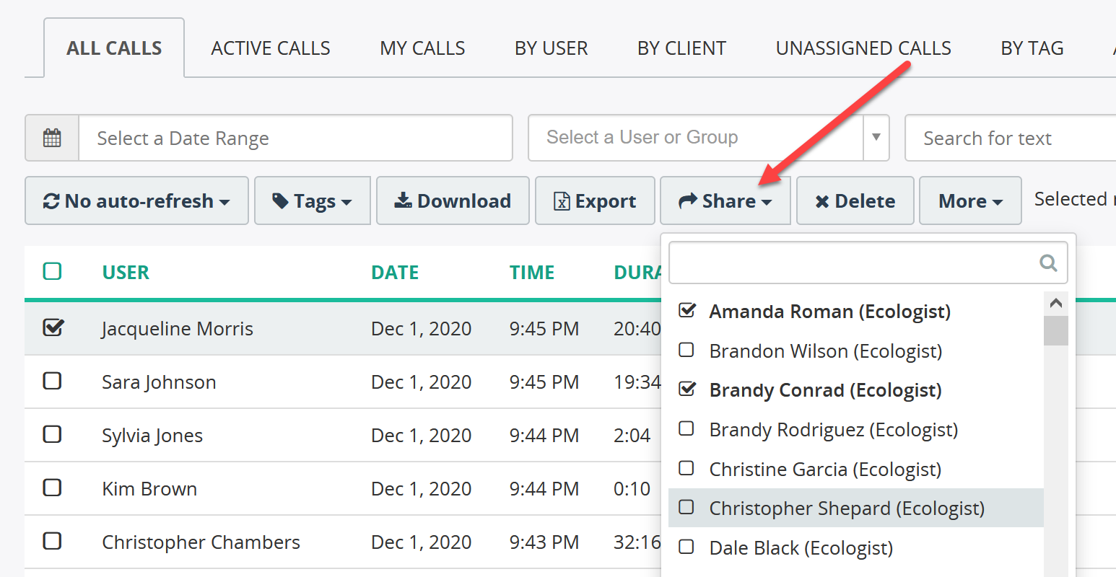
Task: Click duration 0:10 in Kim Brown row
Action: [x=632, y=489]
